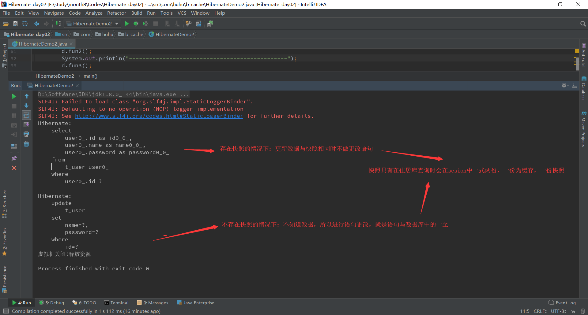Click the cursor position 11:5 indicator

click(x=525, y=311)
